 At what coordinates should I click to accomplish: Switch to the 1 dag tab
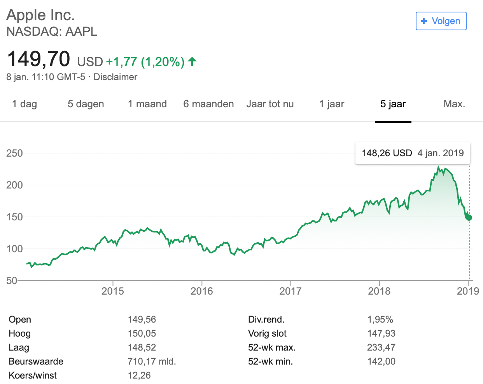click(24, 104)
